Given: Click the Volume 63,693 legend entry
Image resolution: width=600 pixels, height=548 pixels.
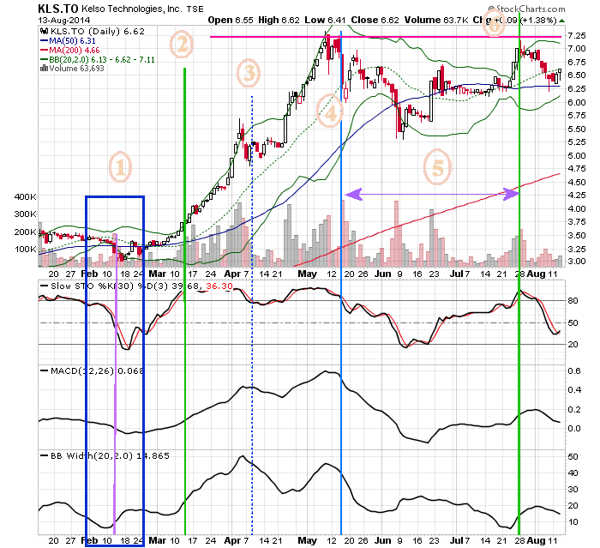Looking at the screenshot, I should [76, 69].
